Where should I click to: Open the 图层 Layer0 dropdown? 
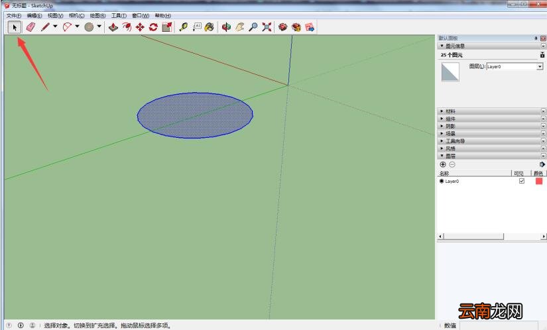(x=540, y=66)
